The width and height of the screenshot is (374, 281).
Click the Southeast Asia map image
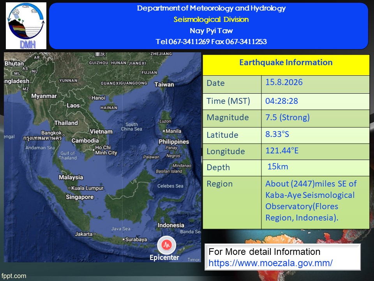[102, 157]
